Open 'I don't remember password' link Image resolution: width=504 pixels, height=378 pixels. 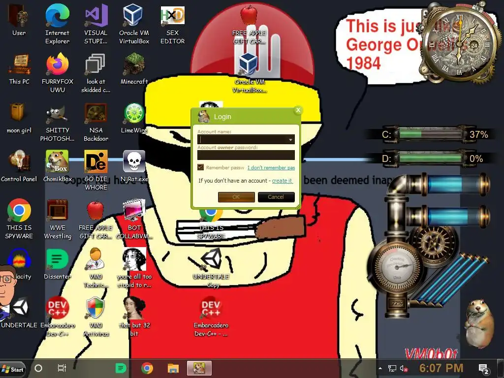pos(271,167)
